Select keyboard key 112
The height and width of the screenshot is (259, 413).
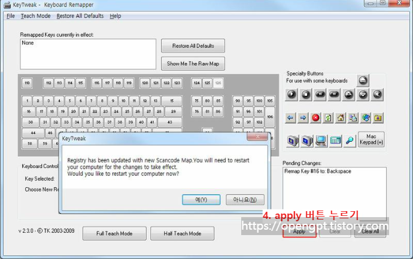tap(48, 83)
